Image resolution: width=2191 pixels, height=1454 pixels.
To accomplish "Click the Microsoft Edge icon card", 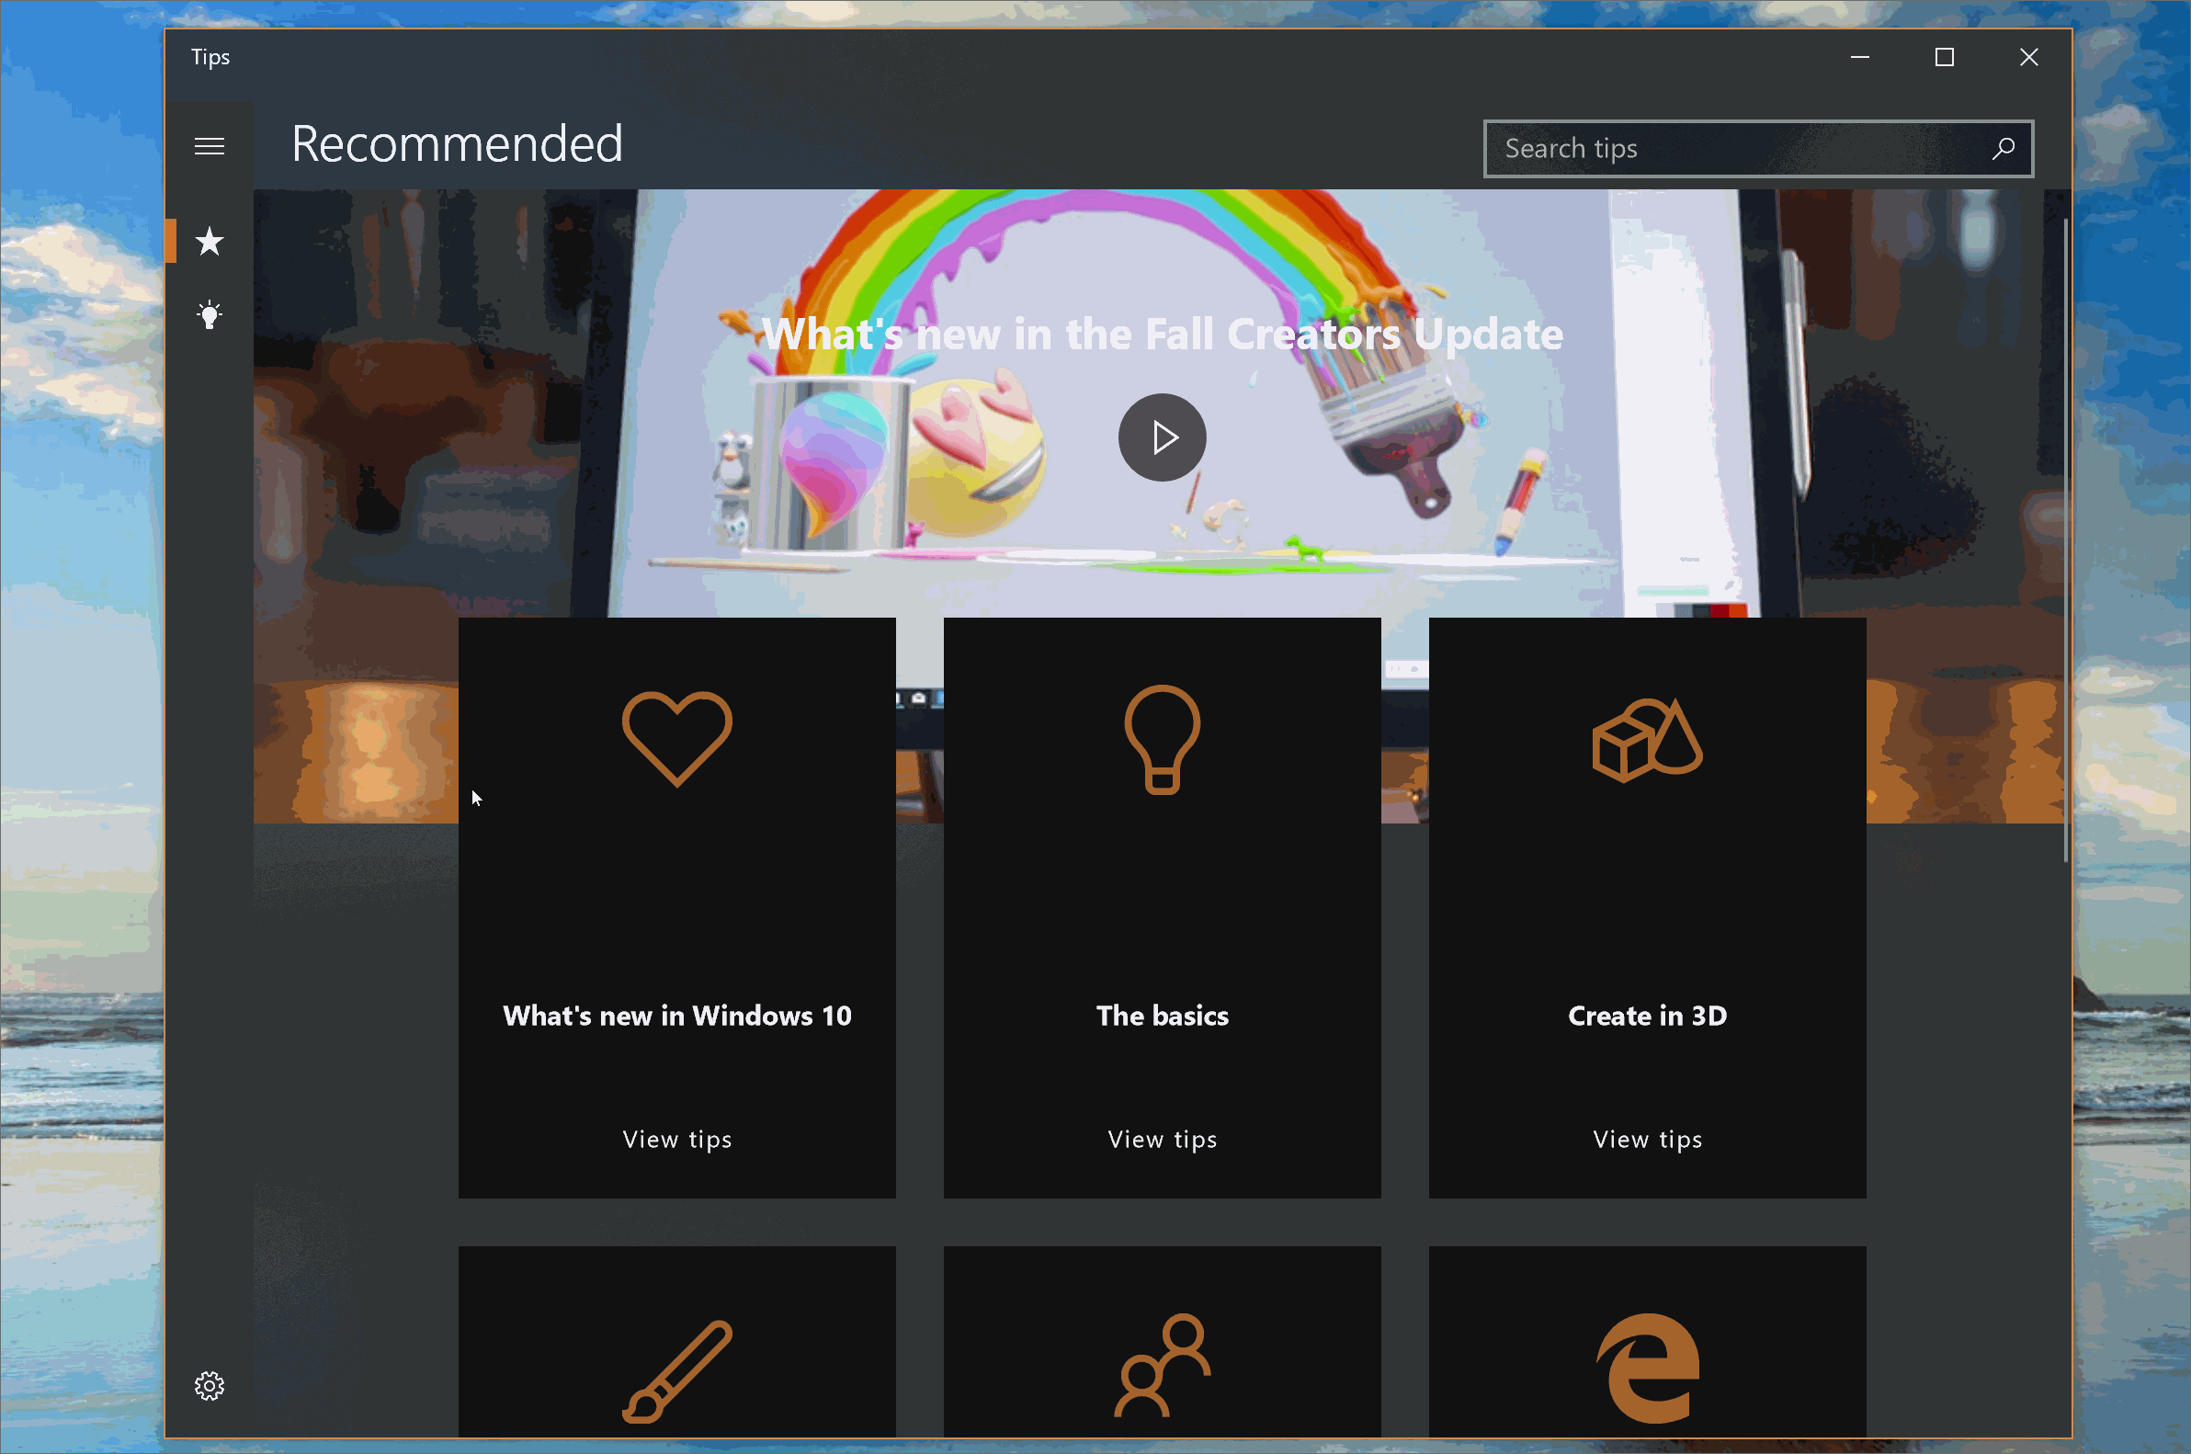I will [x=1647, y=1368].
